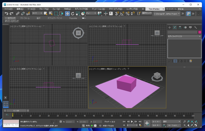
Task: Select the Move transform tool
Action: 67,13
